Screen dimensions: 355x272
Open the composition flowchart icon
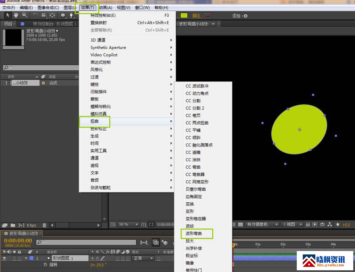(330, 224)
